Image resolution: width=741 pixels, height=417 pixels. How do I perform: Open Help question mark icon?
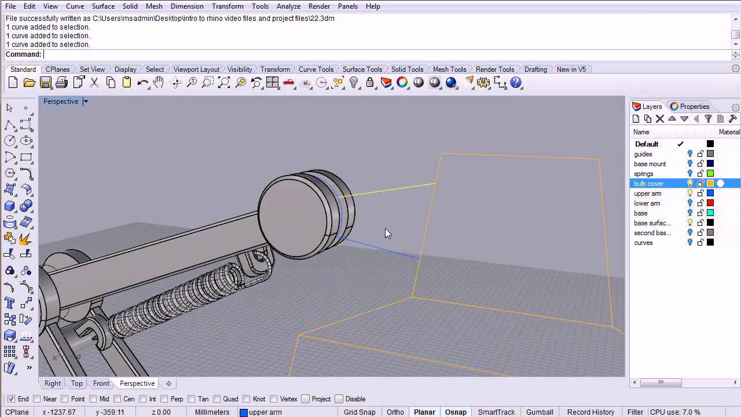coord(516,83)
